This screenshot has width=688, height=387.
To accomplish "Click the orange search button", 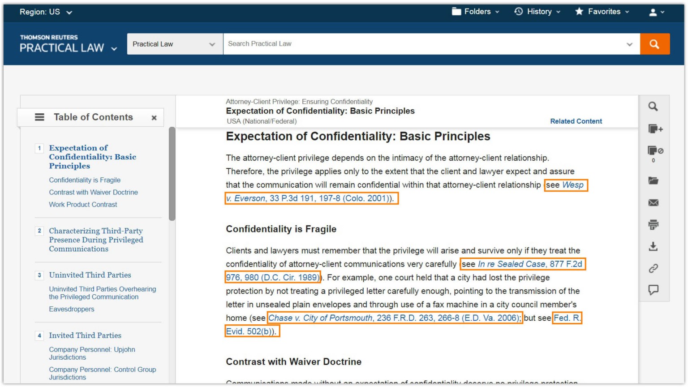I will tap(654, 44).
